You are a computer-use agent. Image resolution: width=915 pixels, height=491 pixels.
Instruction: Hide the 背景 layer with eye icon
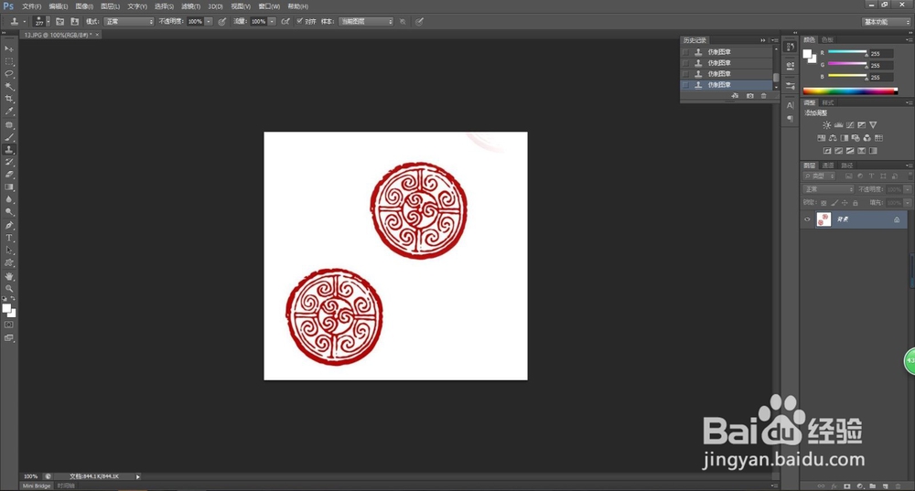pos(808,219)
